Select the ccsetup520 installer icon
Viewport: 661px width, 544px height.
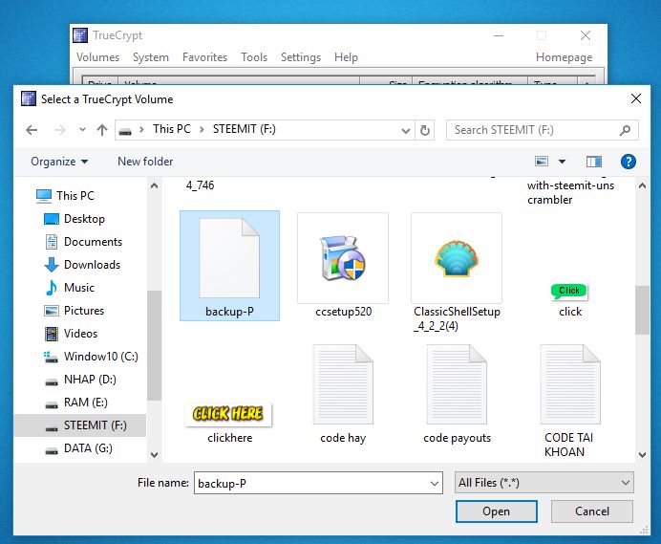click(343, 258)
